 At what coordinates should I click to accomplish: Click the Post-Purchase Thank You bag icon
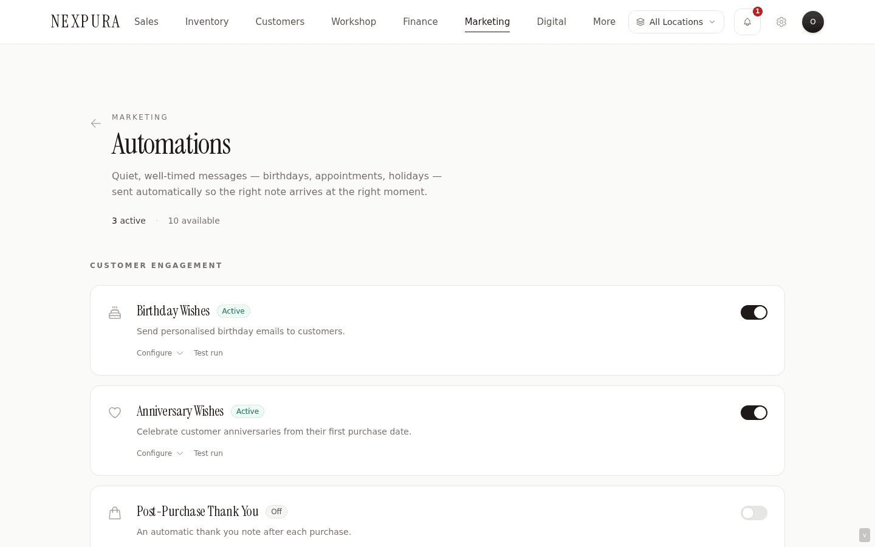[115, 513]
